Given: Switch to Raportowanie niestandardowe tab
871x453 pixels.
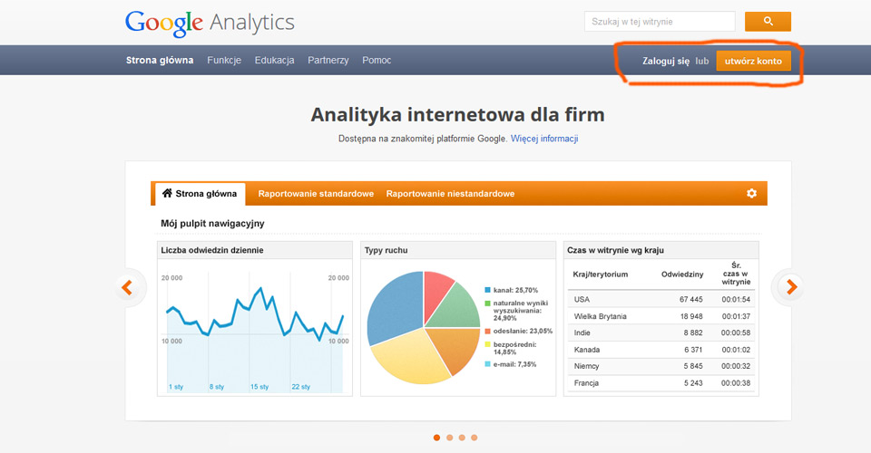Looking at the screenshot, I should pos(450,194).
